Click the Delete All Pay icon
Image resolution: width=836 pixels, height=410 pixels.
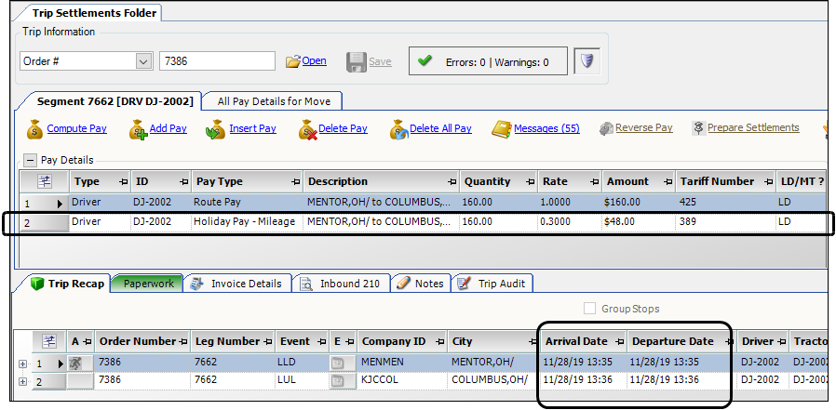(398, 129)
